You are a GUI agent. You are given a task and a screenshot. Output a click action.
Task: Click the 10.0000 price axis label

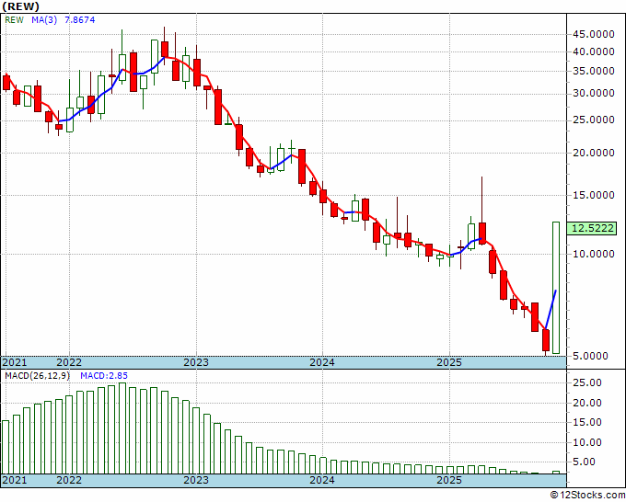(x=593, y=254)
